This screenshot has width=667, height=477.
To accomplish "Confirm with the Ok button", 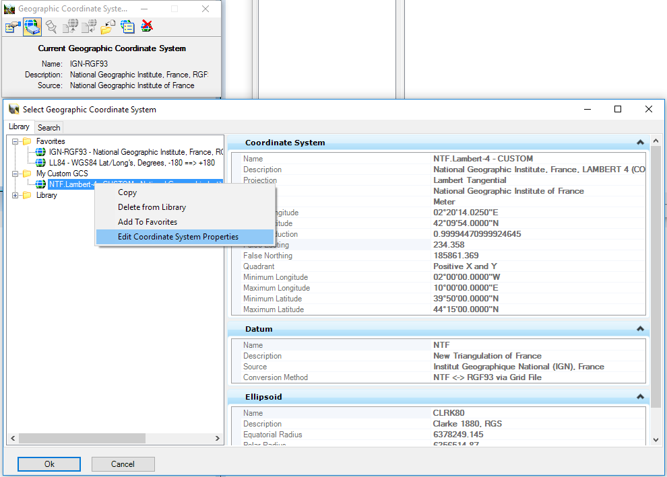I will [x=49, y=464].
